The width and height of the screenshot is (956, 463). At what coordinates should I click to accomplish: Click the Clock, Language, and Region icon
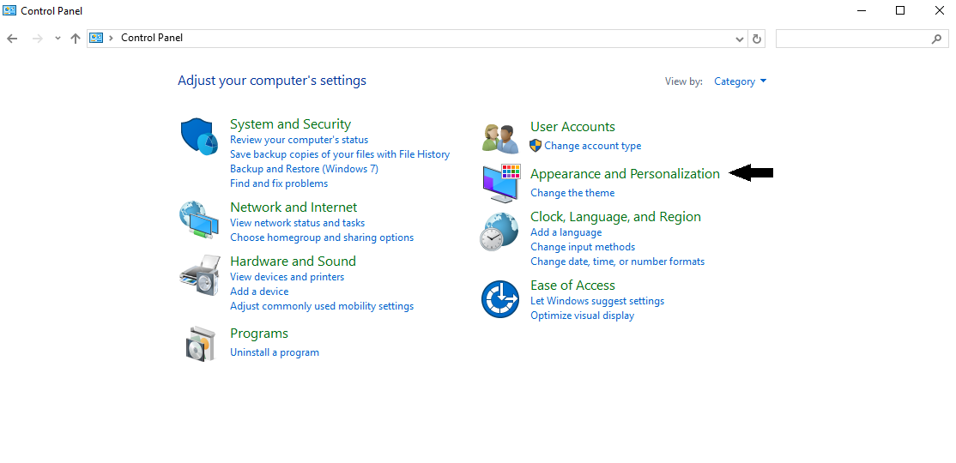(499, 231)
